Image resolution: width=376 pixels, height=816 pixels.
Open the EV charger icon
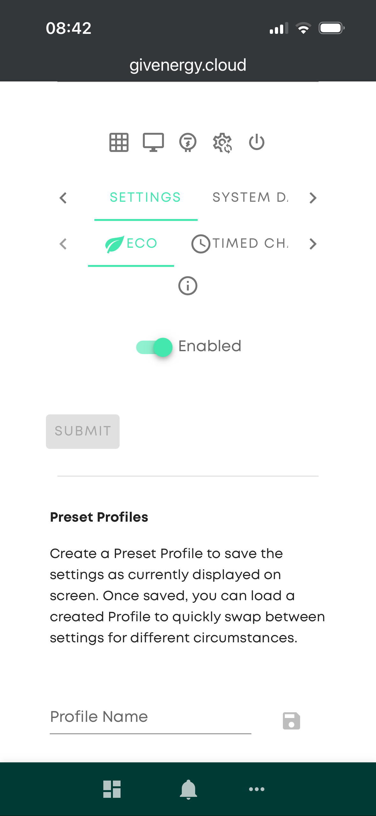(x=188, y=142)
